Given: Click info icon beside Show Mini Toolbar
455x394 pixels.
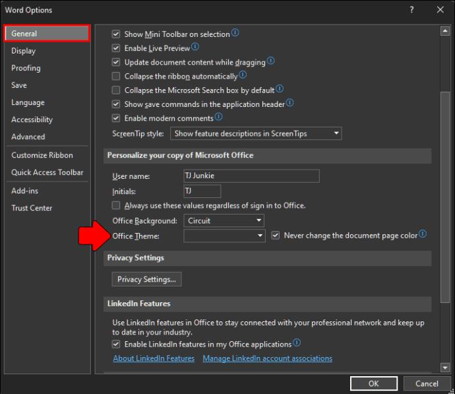Looking at the screenshot, I should [x=235, y=32].
